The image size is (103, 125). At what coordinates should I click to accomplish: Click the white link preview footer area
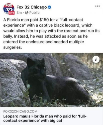click(51, 116)
